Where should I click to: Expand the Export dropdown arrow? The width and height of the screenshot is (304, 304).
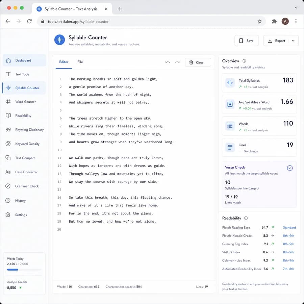pos(293,41)
